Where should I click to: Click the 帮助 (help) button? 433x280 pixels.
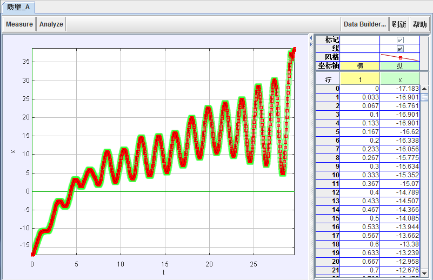tap(419, 24)
